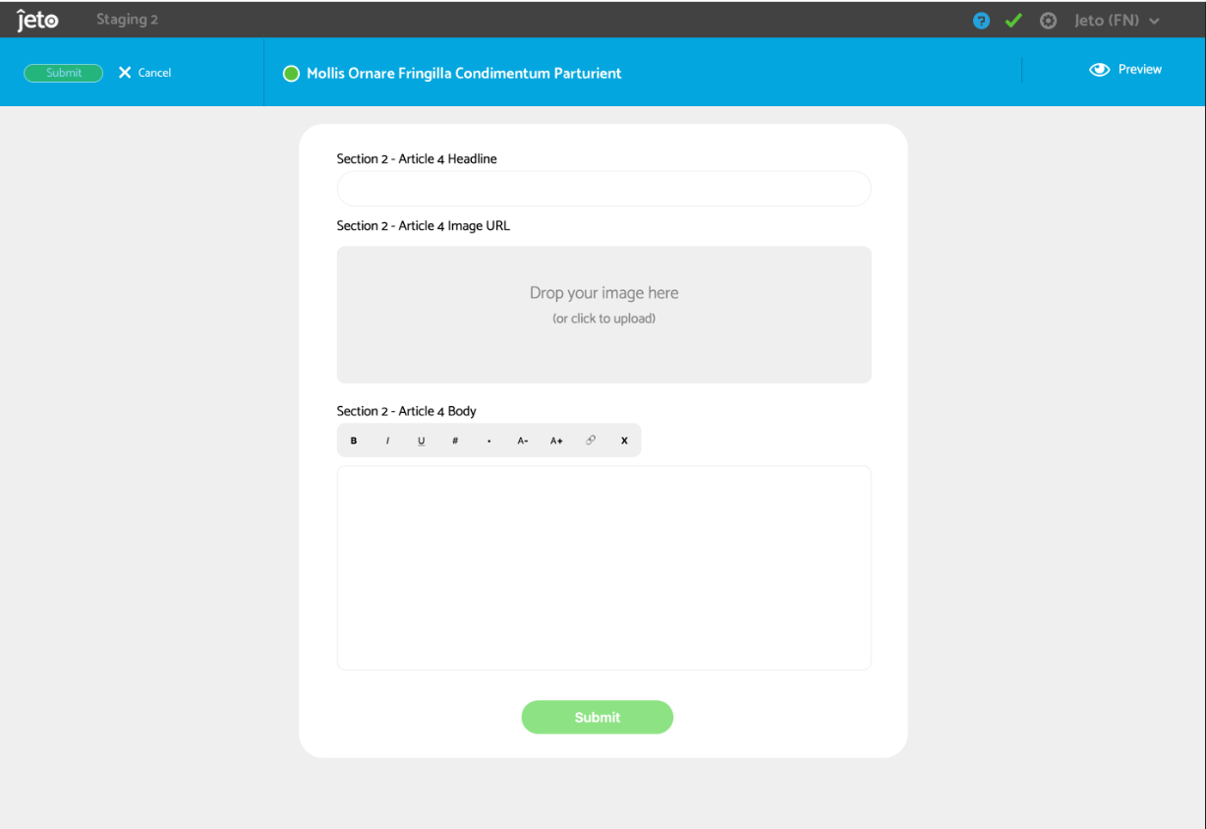Expand the Jeto (FN) account dropdown

1117,21
